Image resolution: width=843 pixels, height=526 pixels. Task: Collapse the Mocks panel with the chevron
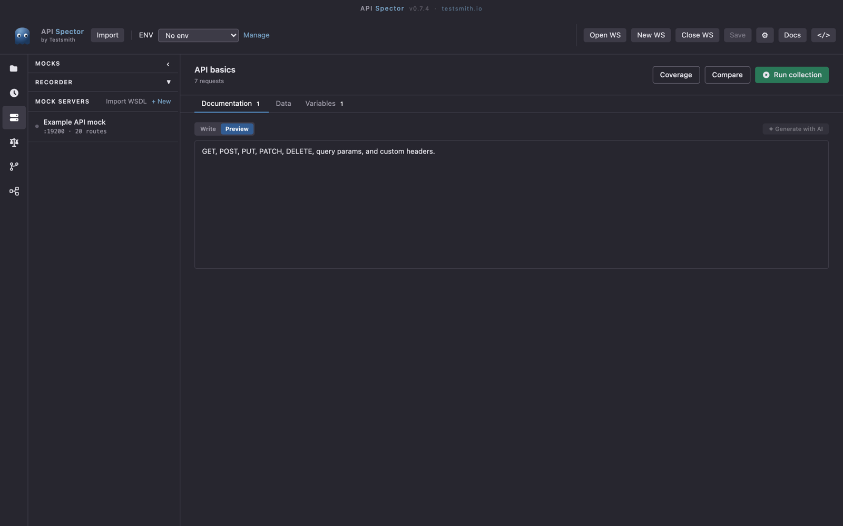[x=168, y=64]
